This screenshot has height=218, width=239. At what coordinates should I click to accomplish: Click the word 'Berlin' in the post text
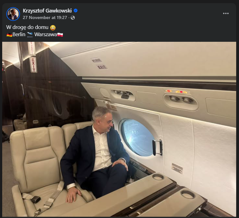click(19, 34)
